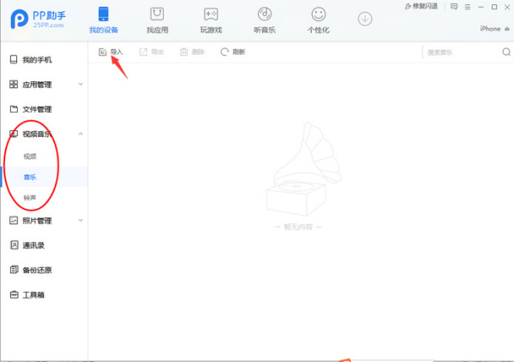Click the search magnifier icon
This screenshot has width=514, height=362.
506,51
